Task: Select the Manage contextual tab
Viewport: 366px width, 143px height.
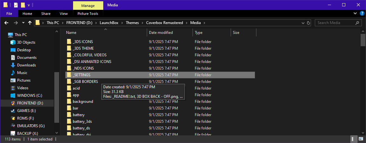Action: pyautogui.click(x=88, y=5)
